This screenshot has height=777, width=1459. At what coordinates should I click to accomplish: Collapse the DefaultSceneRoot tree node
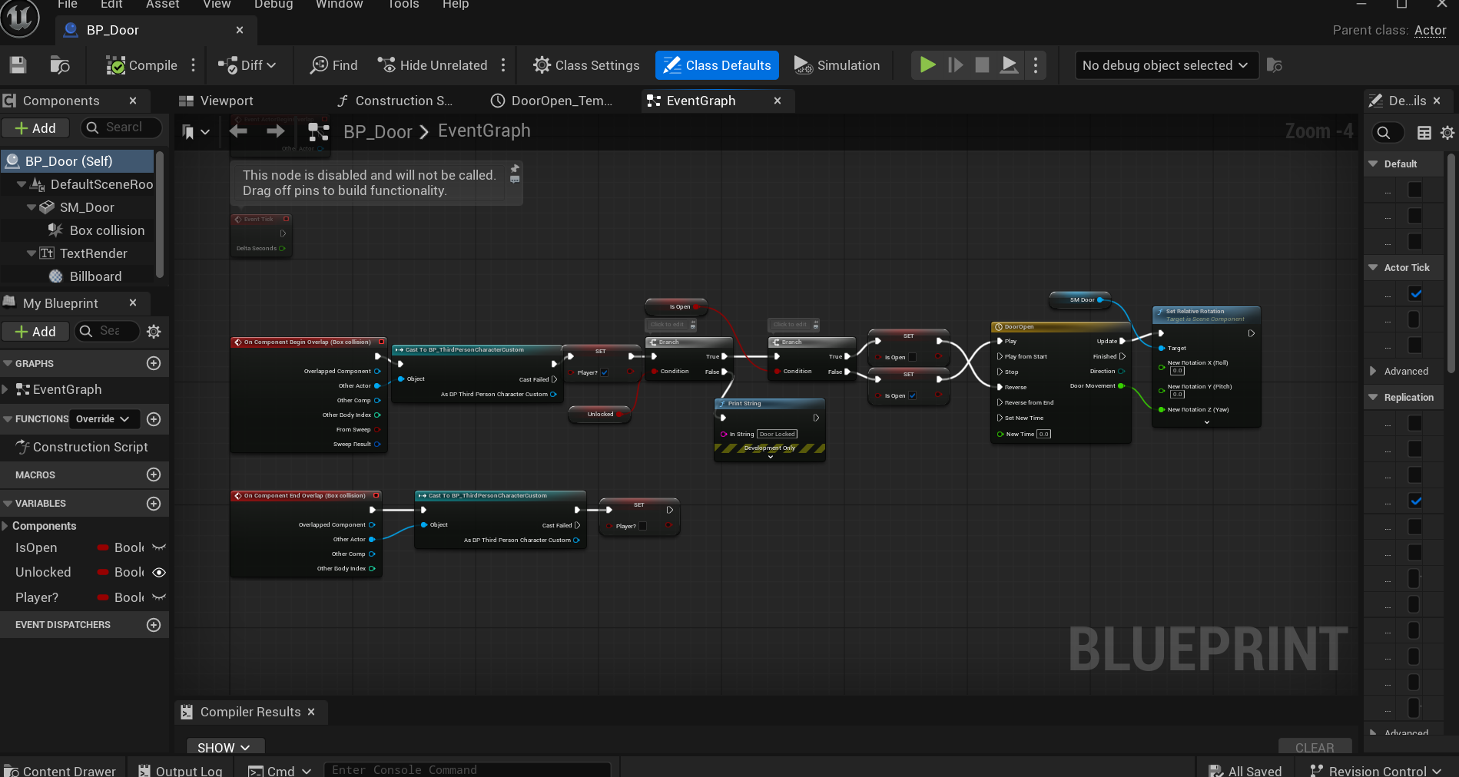(22, 184)
